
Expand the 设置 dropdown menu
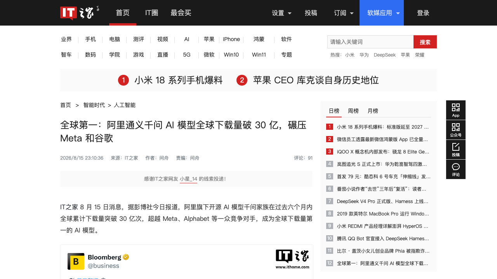point(282,13)
